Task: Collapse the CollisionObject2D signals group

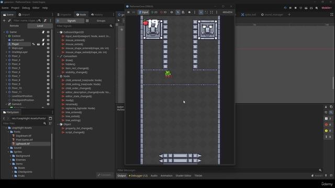Action: (x=58, y=32)
